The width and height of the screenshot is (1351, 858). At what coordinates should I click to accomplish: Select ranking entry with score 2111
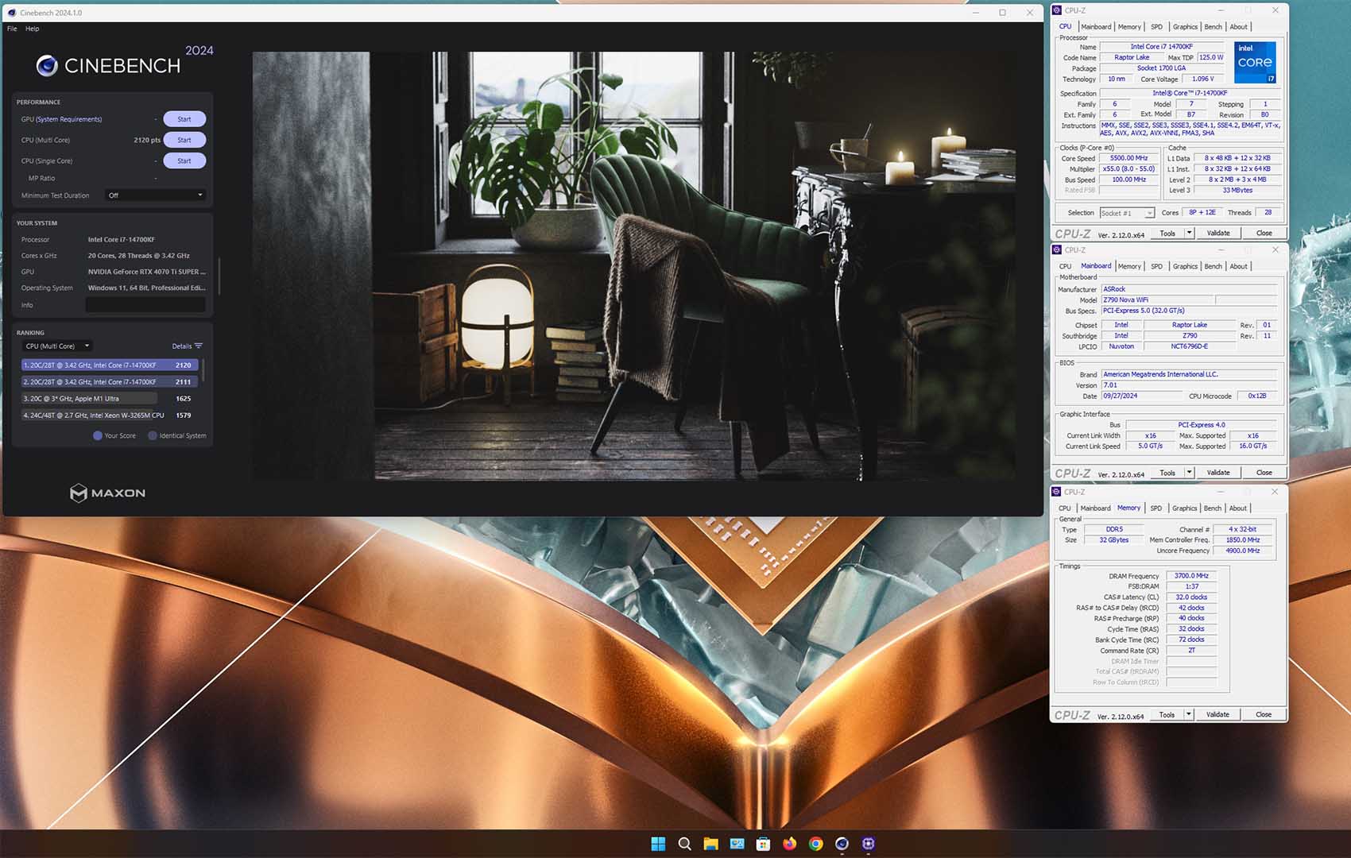(109, 382)
